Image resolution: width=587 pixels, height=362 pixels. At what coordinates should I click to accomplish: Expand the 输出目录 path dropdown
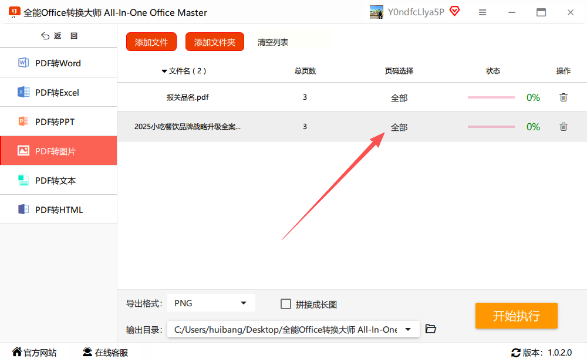408,329
